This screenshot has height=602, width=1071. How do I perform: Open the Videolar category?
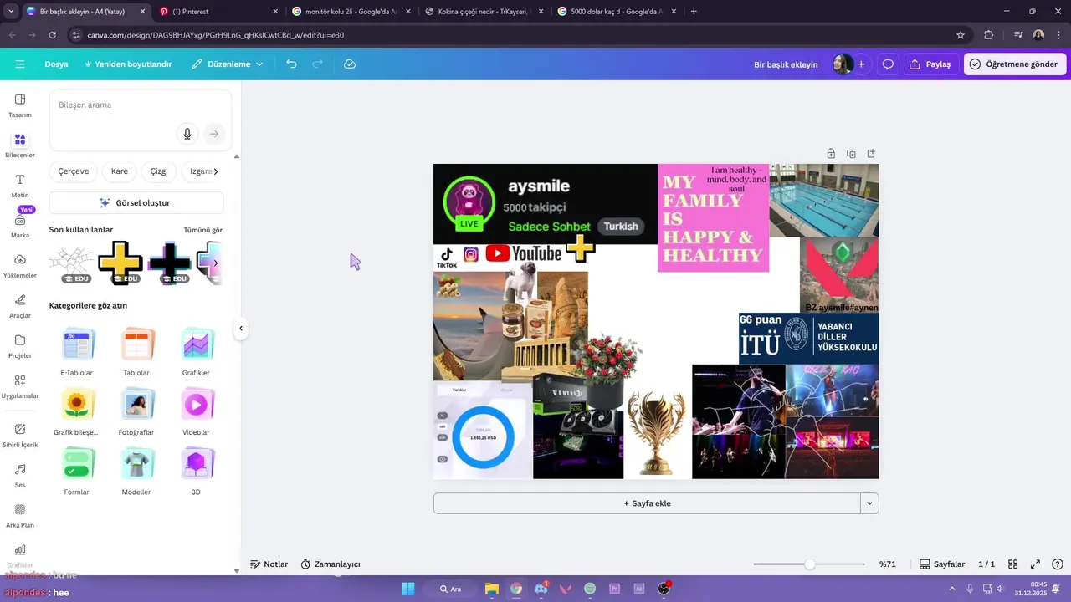click(196, 412)
